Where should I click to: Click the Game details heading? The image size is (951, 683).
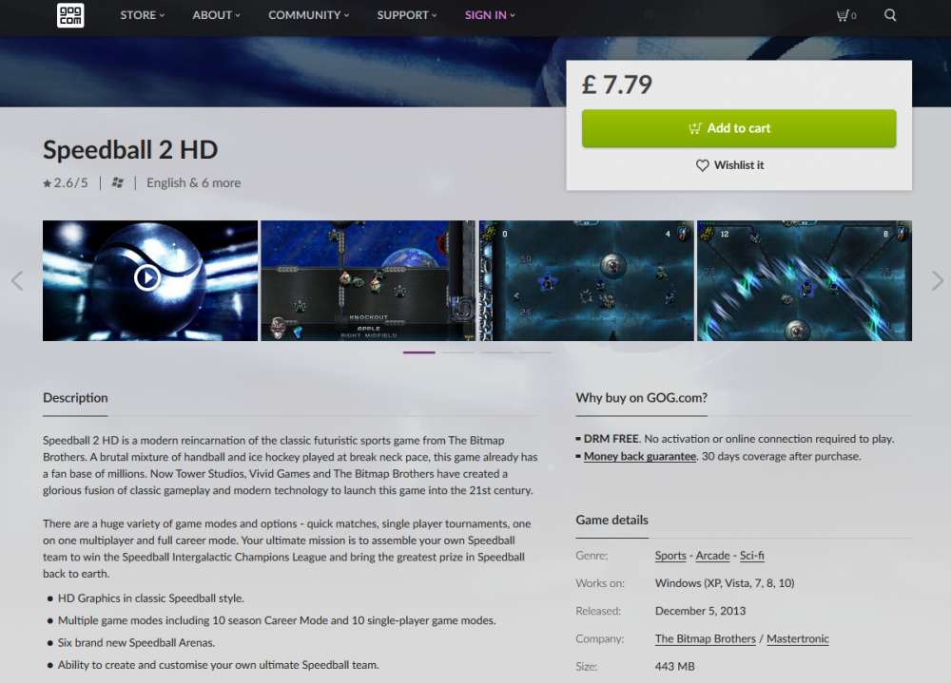click(x=611, y=520)
